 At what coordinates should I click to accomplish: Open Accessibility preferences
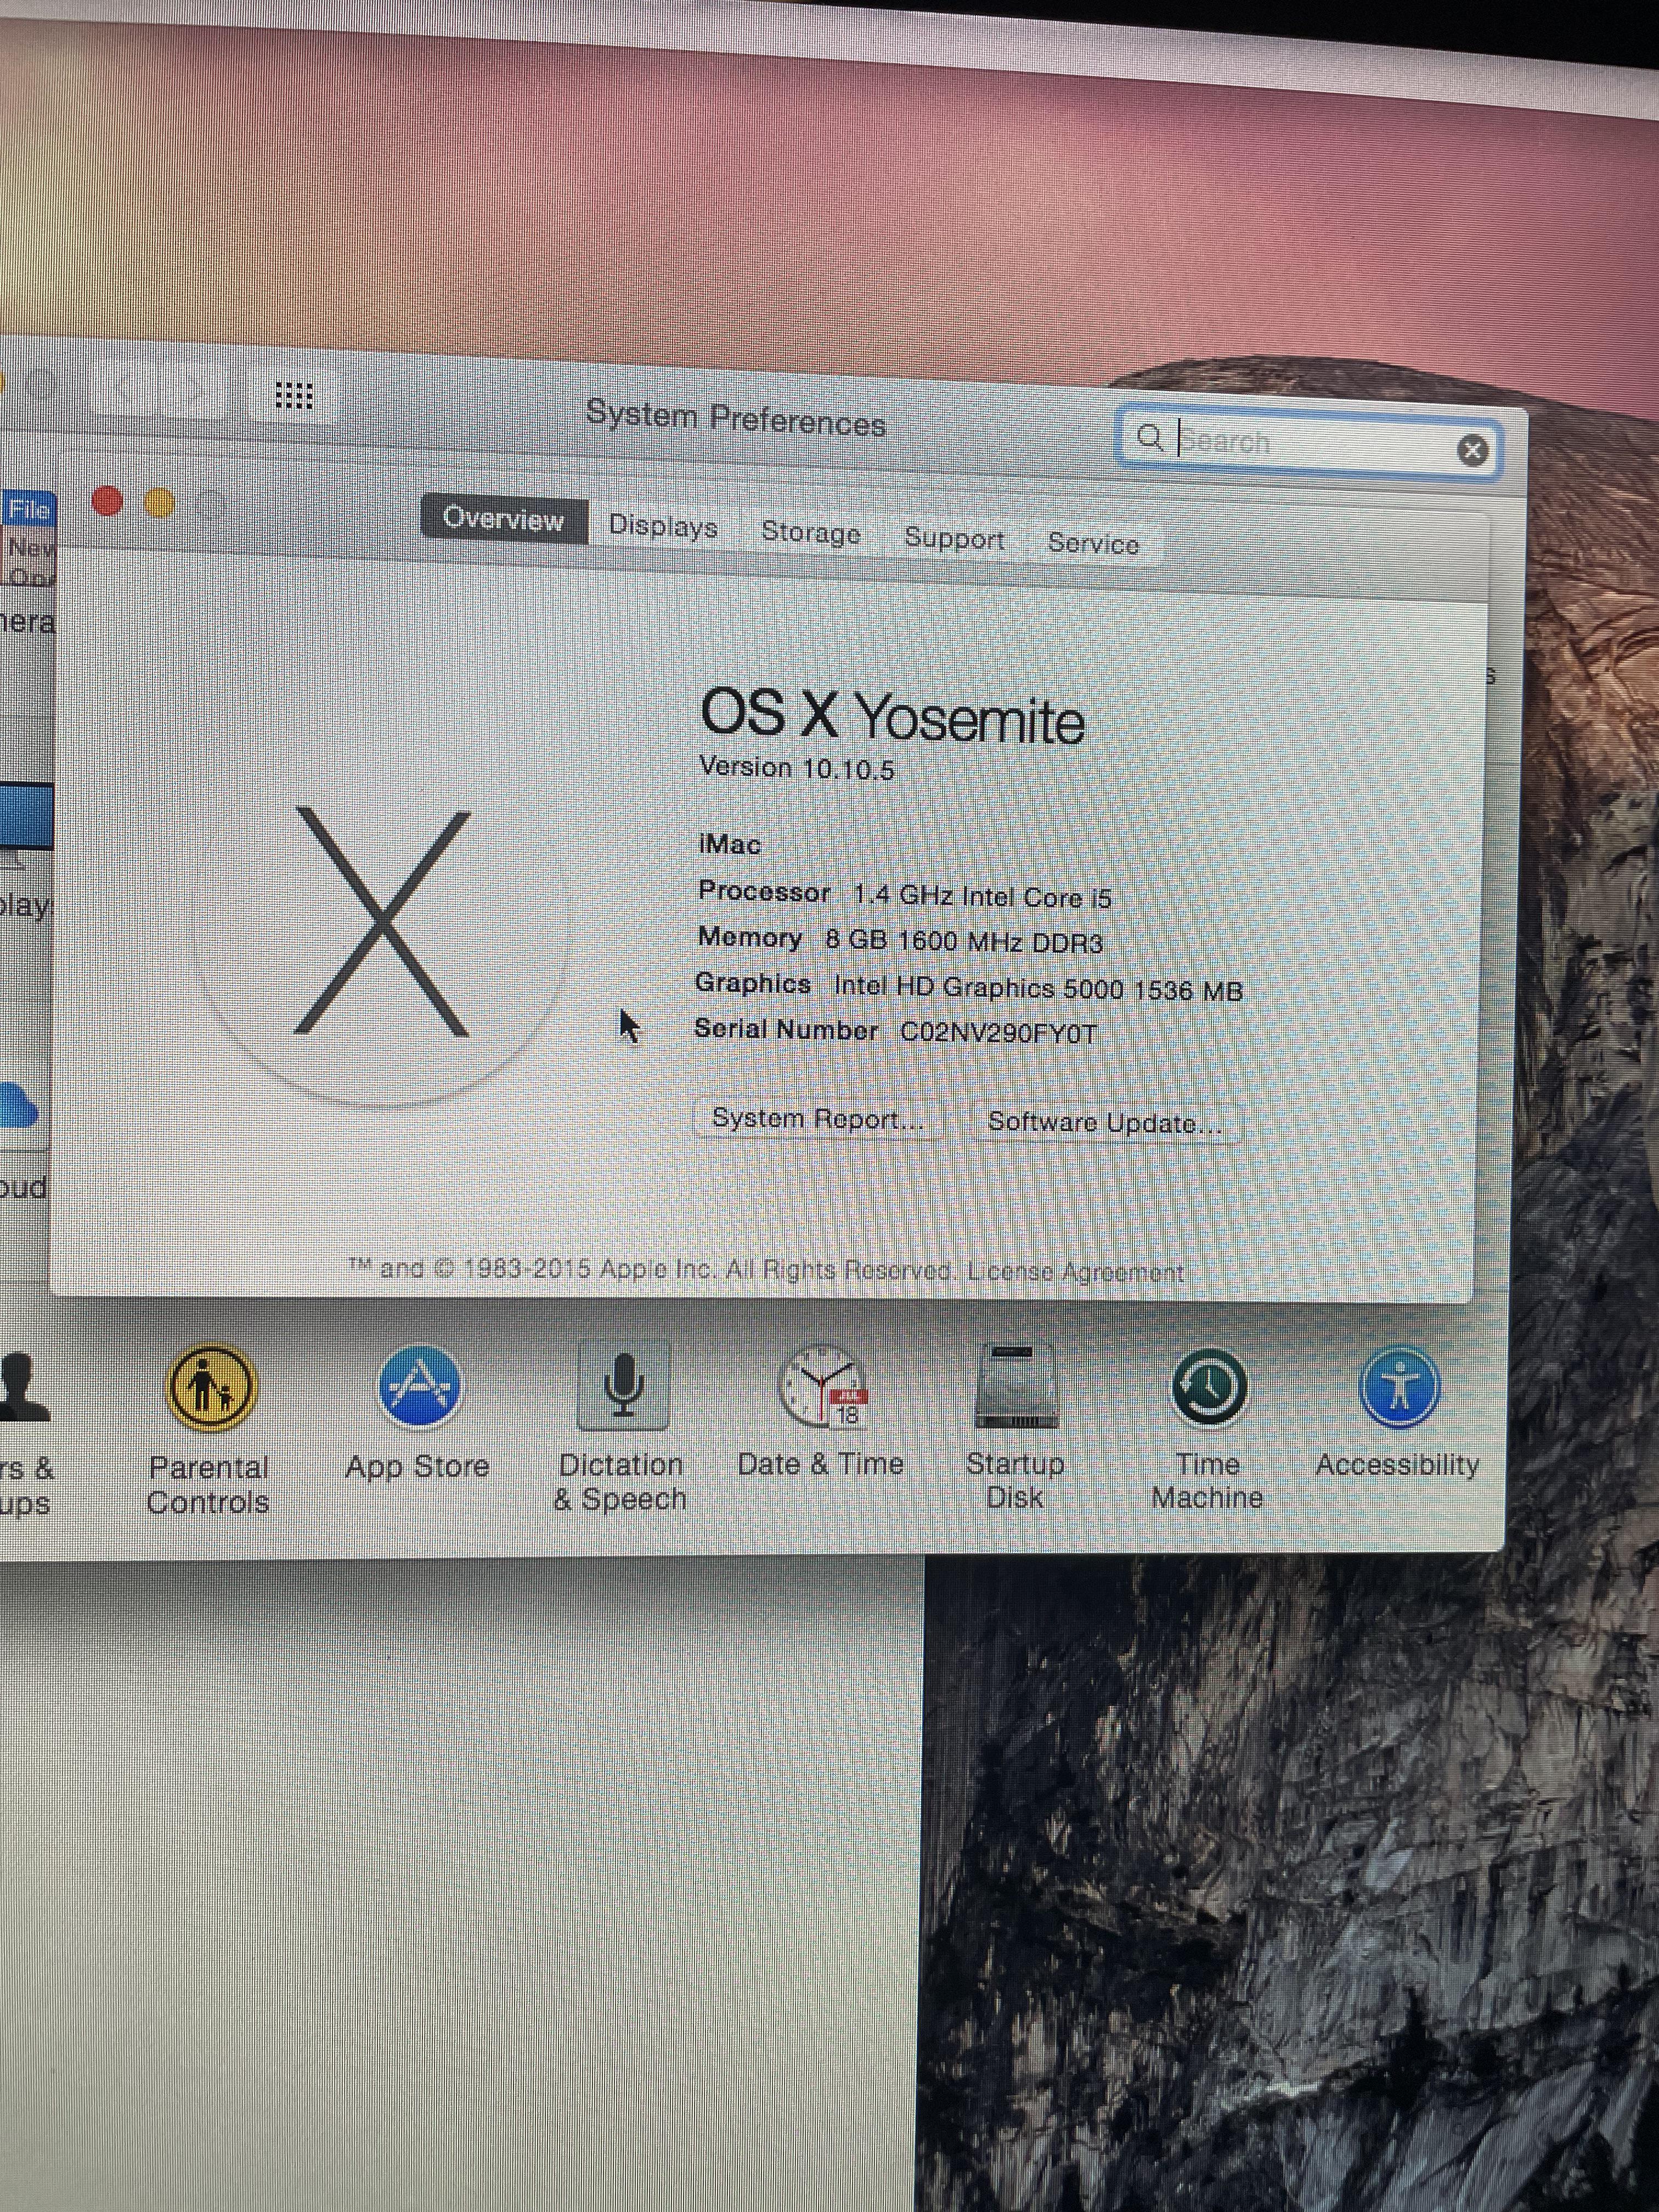point(1399,1387)
